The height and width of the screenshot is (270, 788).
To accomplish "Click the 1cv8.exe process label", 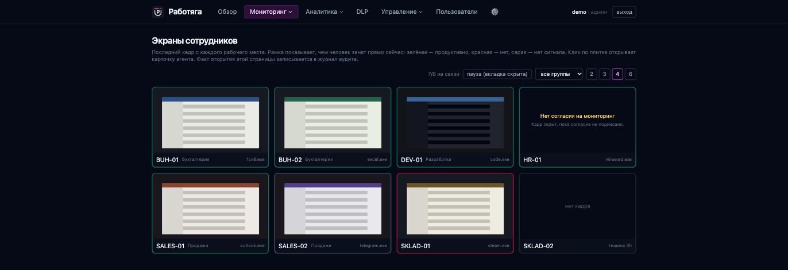I will coord(255,160).
